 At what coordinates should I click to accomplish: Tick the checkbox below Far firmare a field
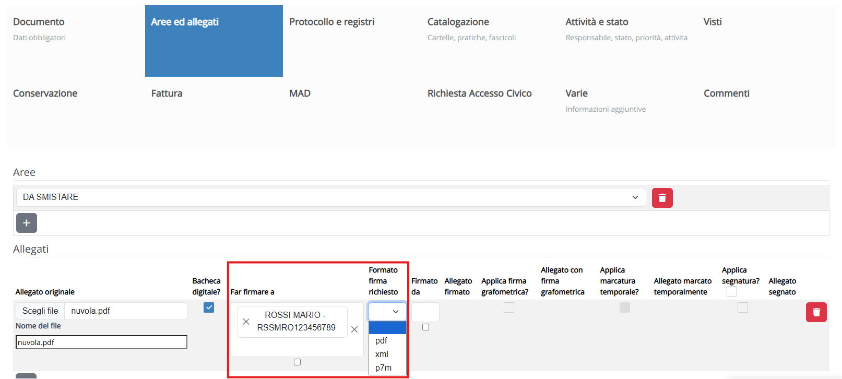click(x=297, y=362)
